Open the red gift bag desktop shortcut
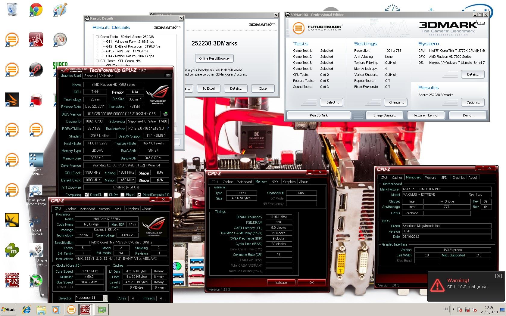This screenshot has height=316, width=506. coord(36,100)
